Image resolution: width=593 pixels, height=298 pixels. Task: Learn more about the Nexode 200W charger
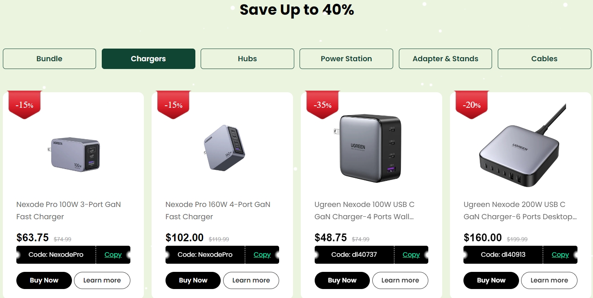[549, 280]
